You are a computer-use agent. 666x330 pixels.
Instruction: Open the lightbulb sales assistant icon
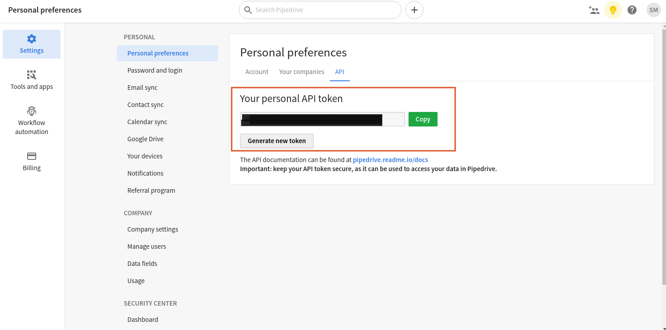pyautogui.click(x=613, y=10)
